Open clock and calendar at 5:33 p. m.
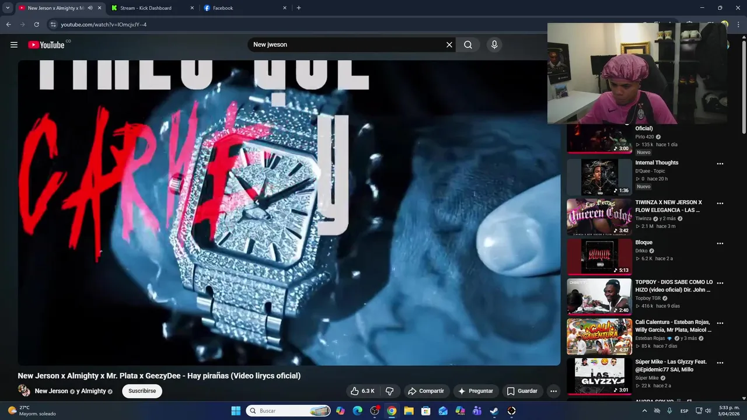Screen dimensions: 747x420 pos(729,411)
